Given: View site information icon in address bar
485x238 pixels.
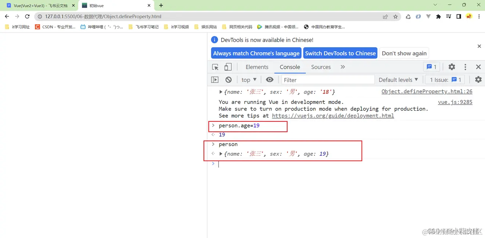Looking at the screenshot, I should (39, 17).
